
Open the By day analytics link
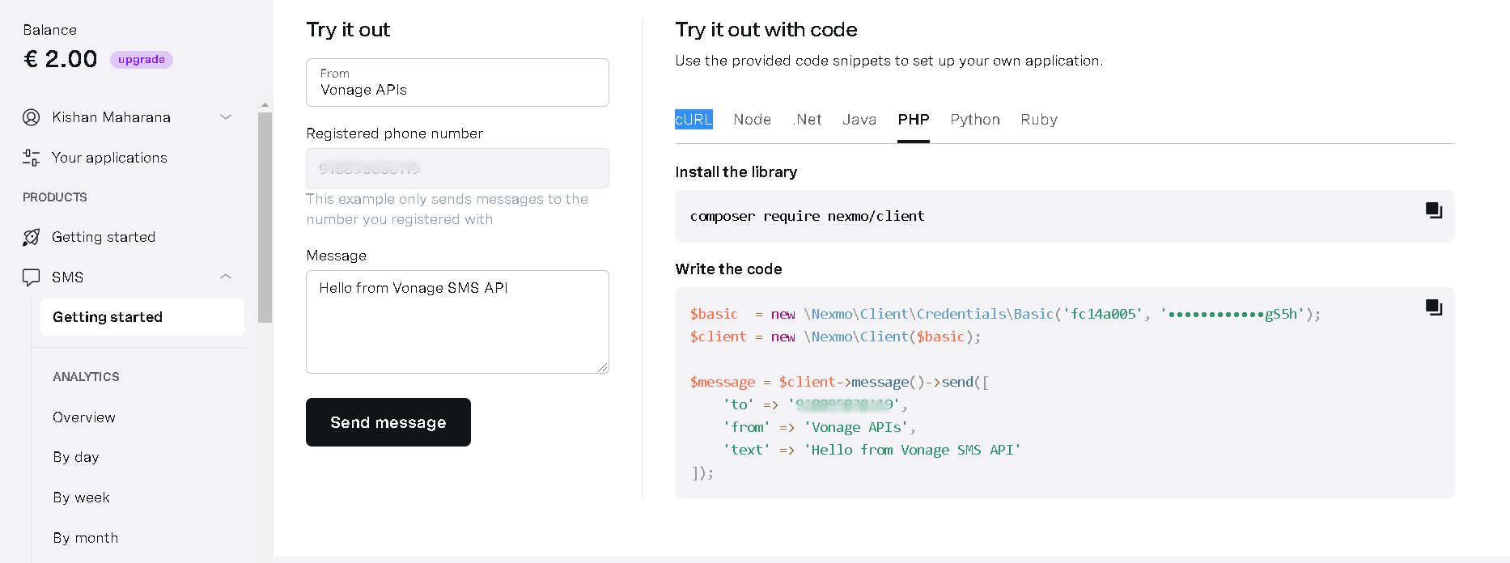[x=76, y=457]
